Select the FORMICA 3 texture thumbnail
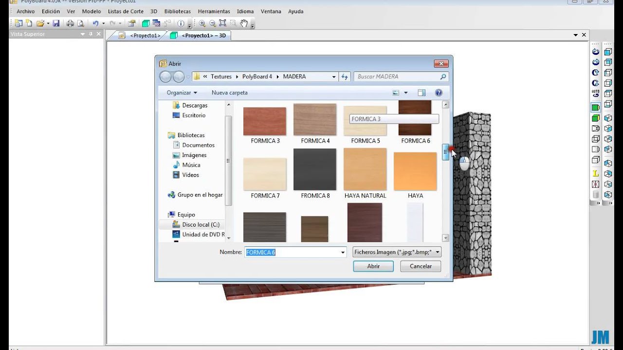Image resolution: width=623 pixels, height=350 pixels. tap(265, 122)
